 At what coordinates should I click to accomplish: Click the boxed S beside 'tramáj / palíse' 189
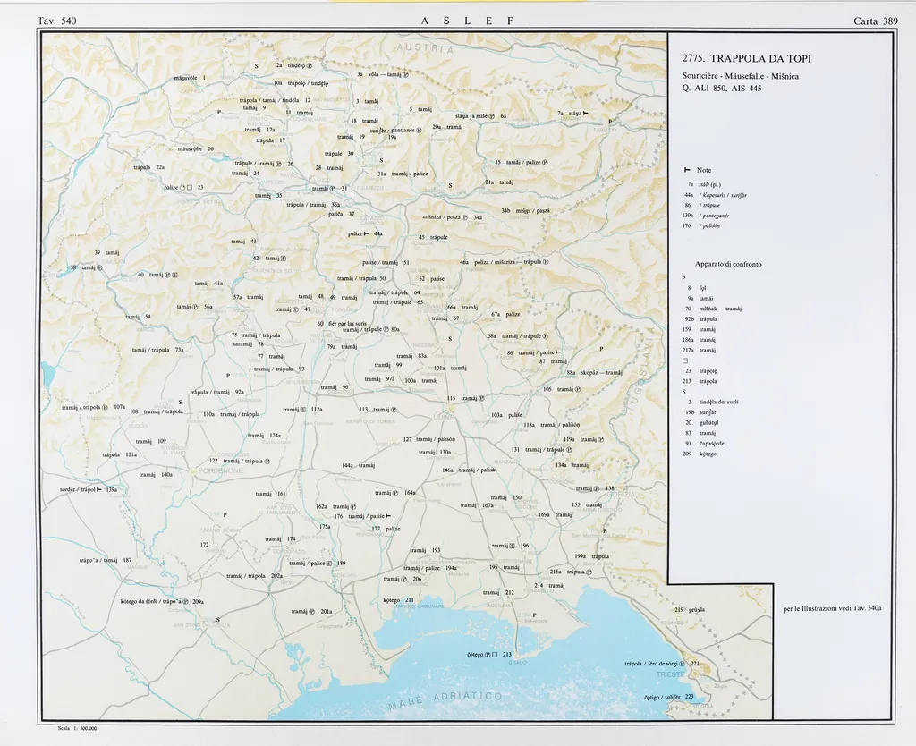[329, 564]
